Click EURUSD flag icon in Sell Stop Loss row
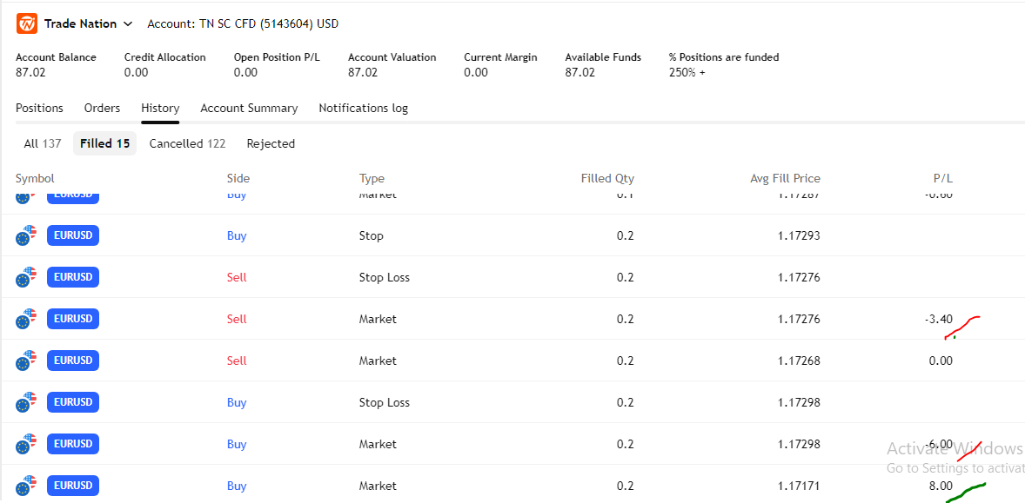This screenshot has width=1025, height=503. [26, 277]
